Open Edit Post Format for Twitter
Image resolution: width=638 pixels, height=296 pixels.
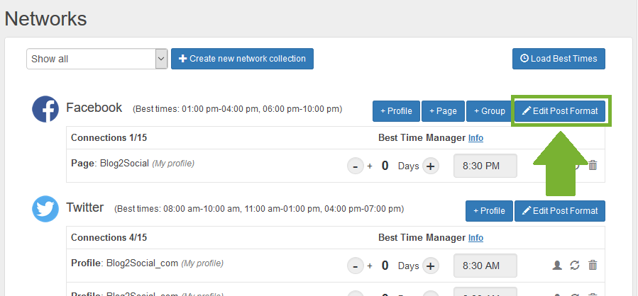pyautogui.click(x=559, y=211)
